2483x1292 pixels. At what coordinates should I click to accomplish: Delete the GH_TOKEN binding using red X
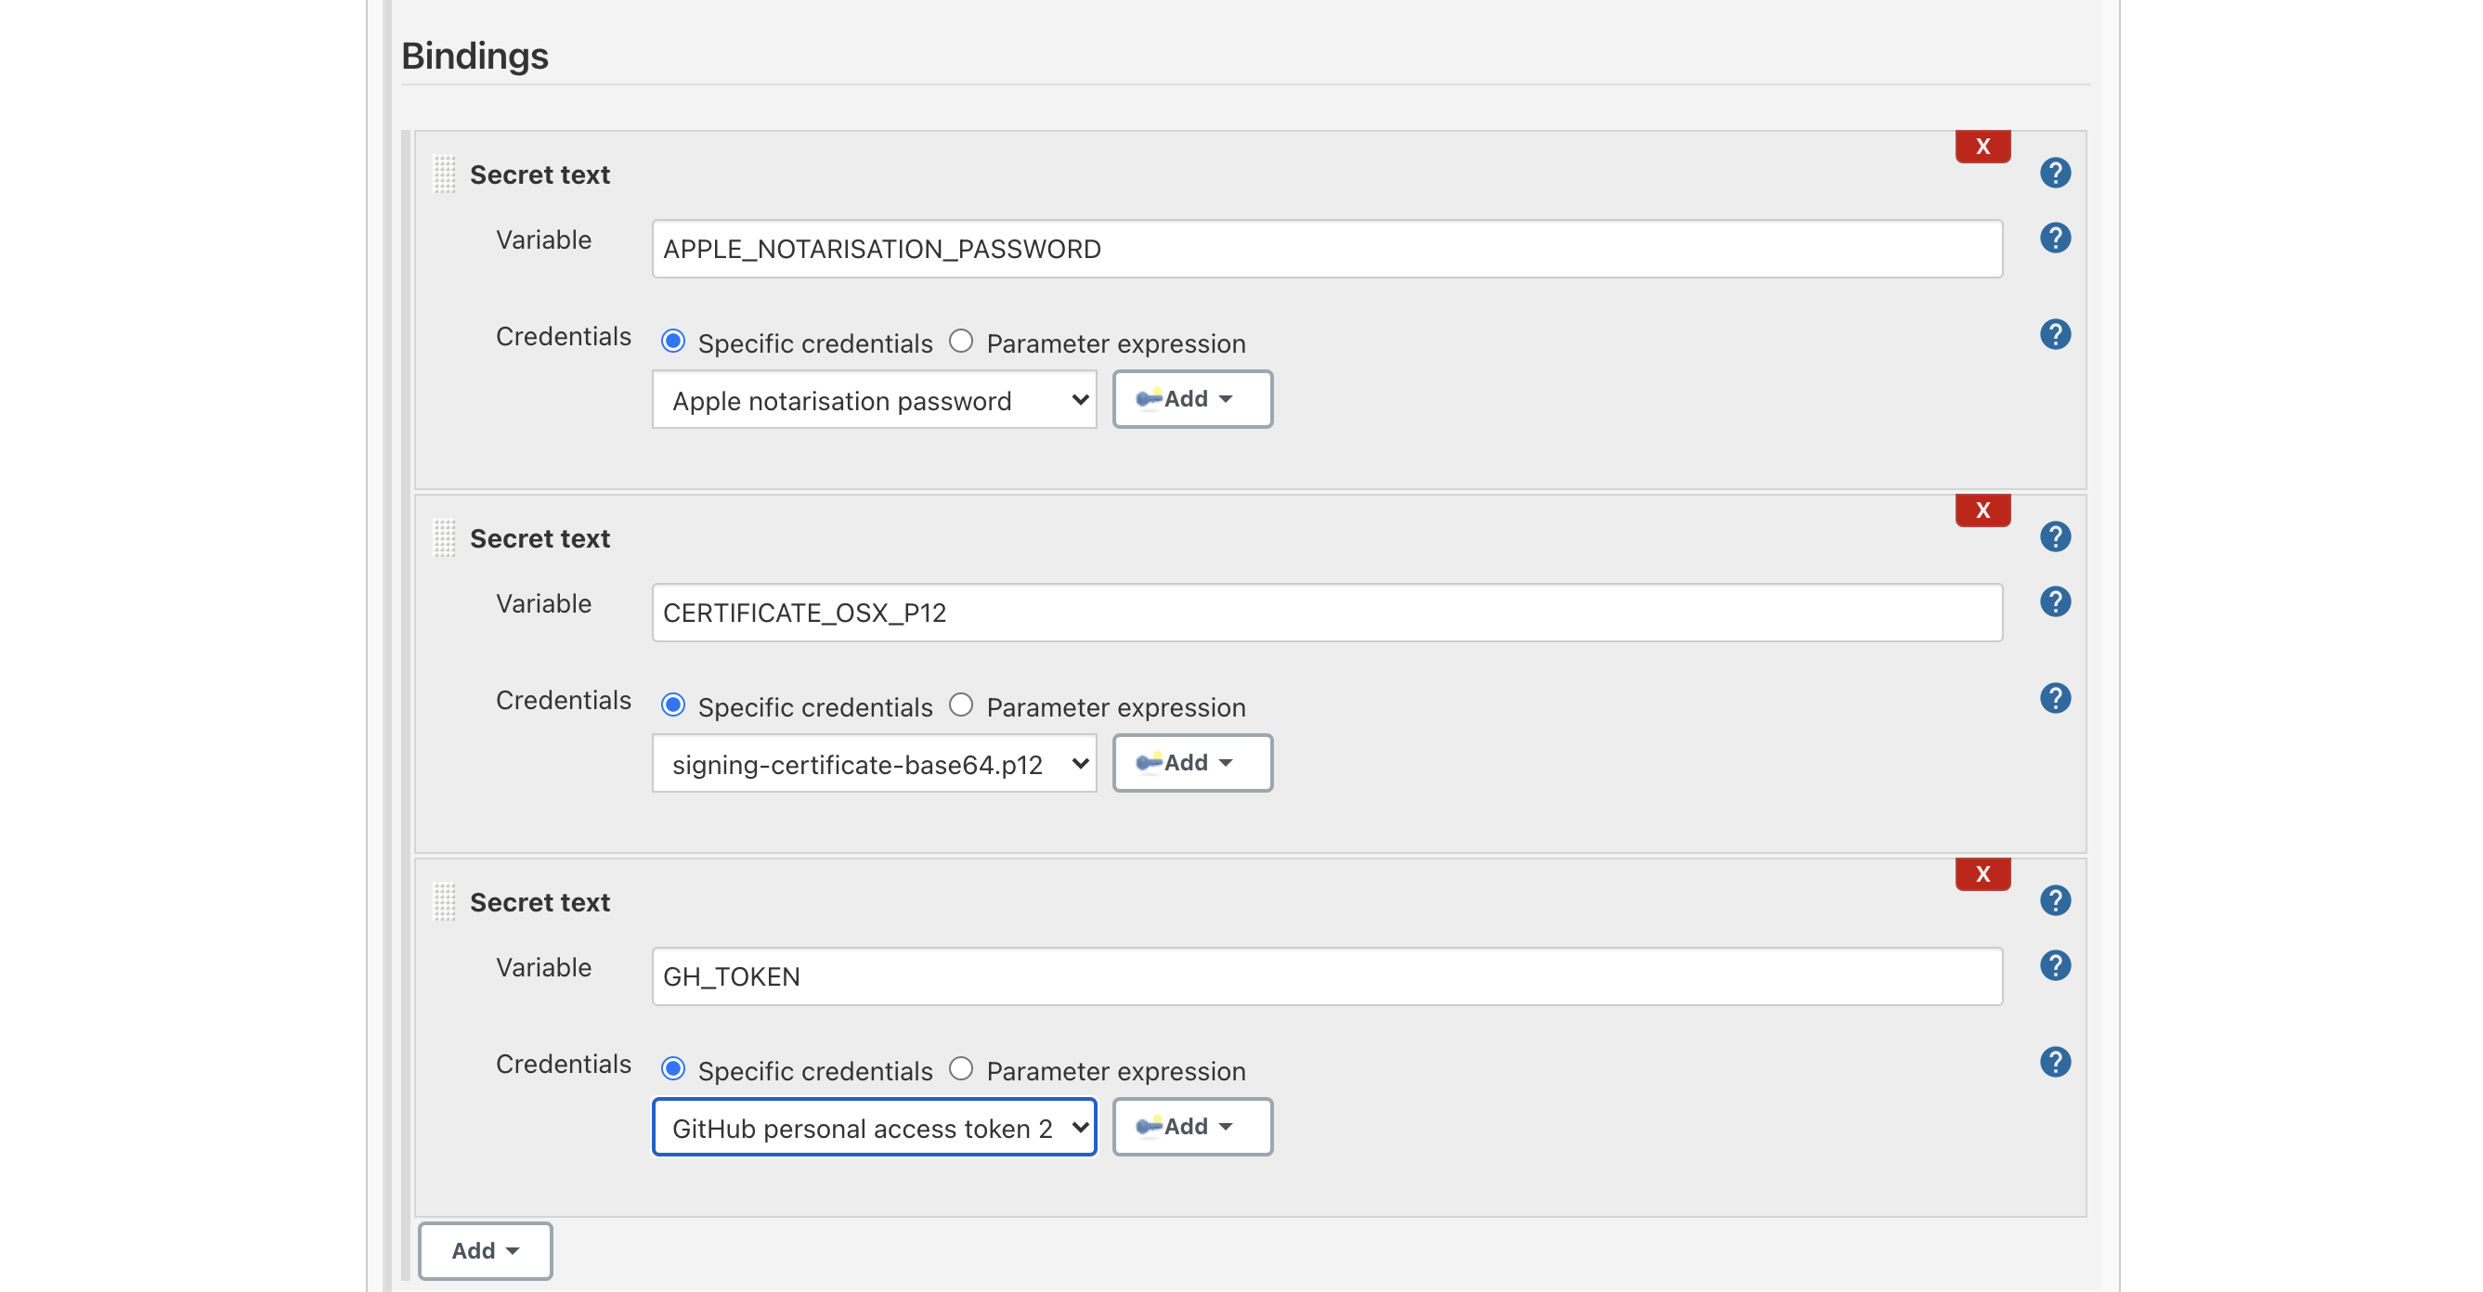(x=1982, y=873)
